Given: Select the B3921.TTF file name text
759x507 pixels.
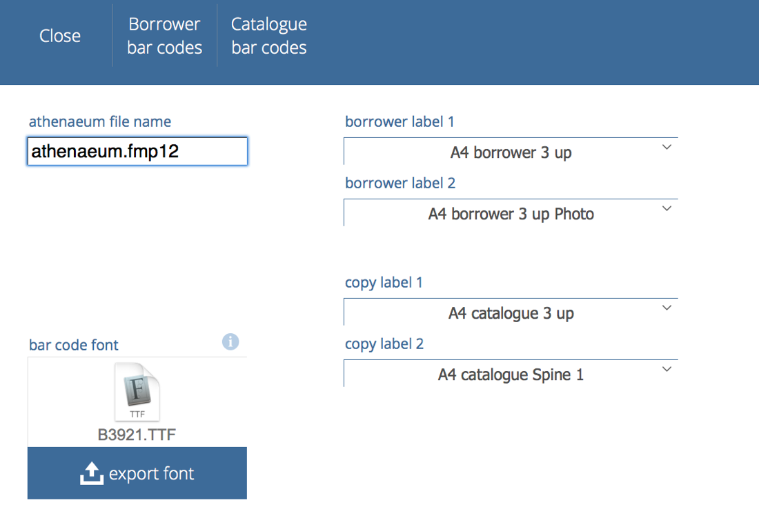Looking at the screenshot, I should (137, 435).
